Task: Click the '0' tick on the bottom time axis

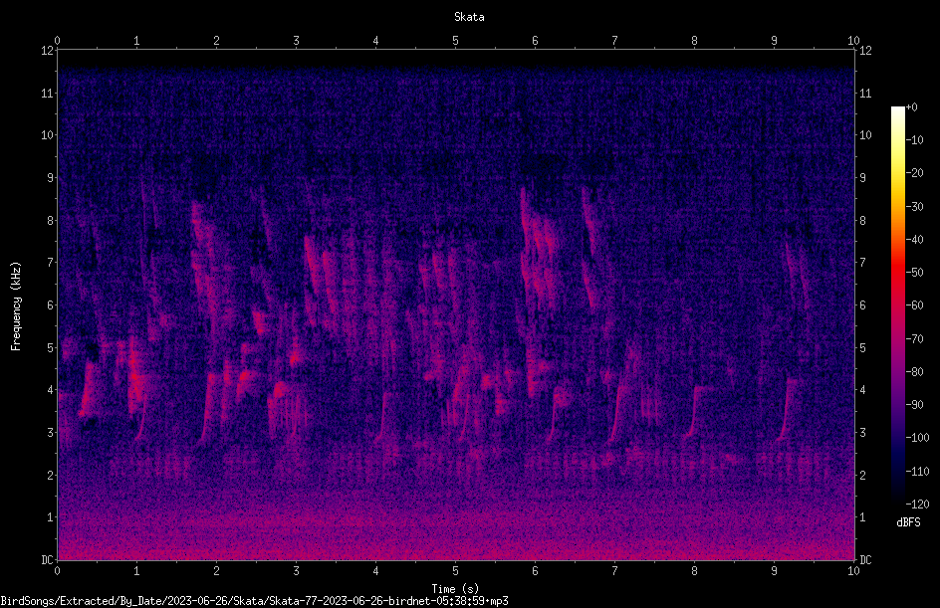Action: 57,571
